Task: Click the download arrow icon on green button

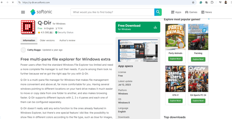Action: pyautogui.click(x=155, y=27)
